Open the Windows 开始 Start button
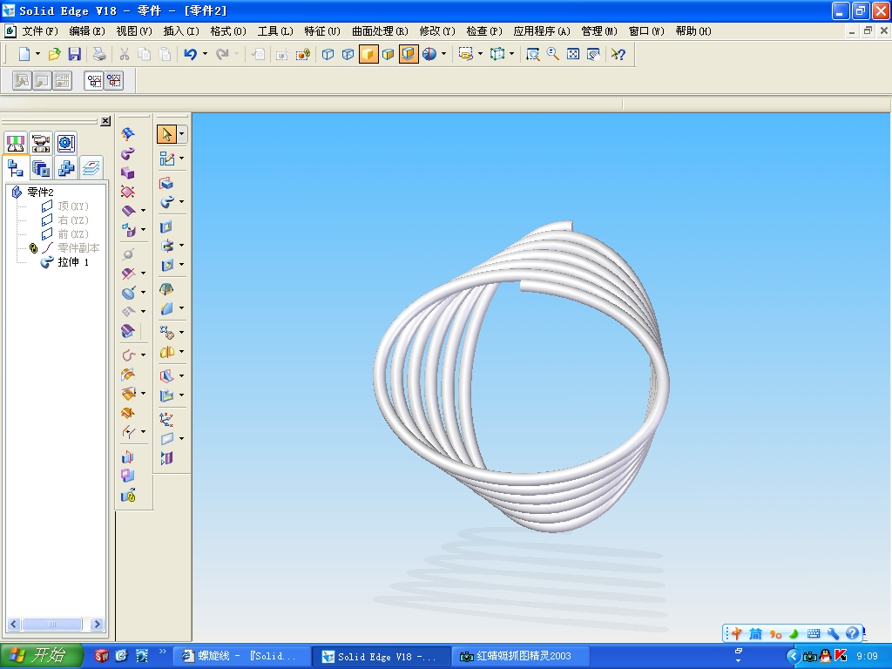892x669 pixels. [x=41, y=655]
